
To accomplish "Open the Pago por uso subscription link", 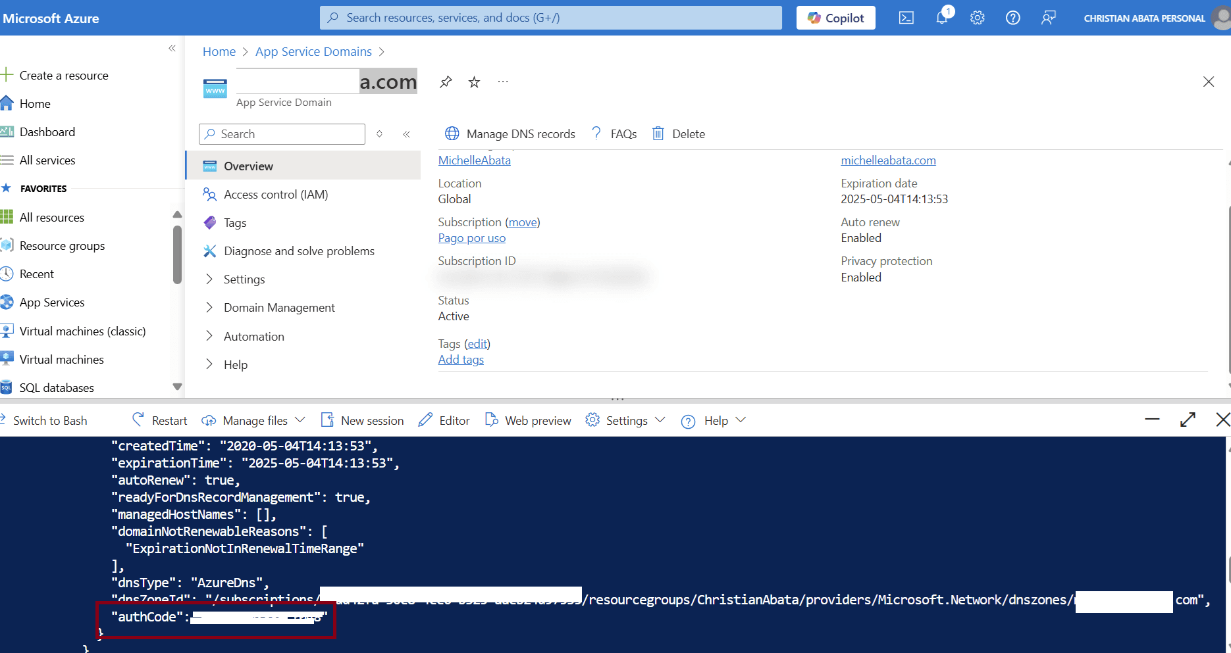I will tap(472, 238).
